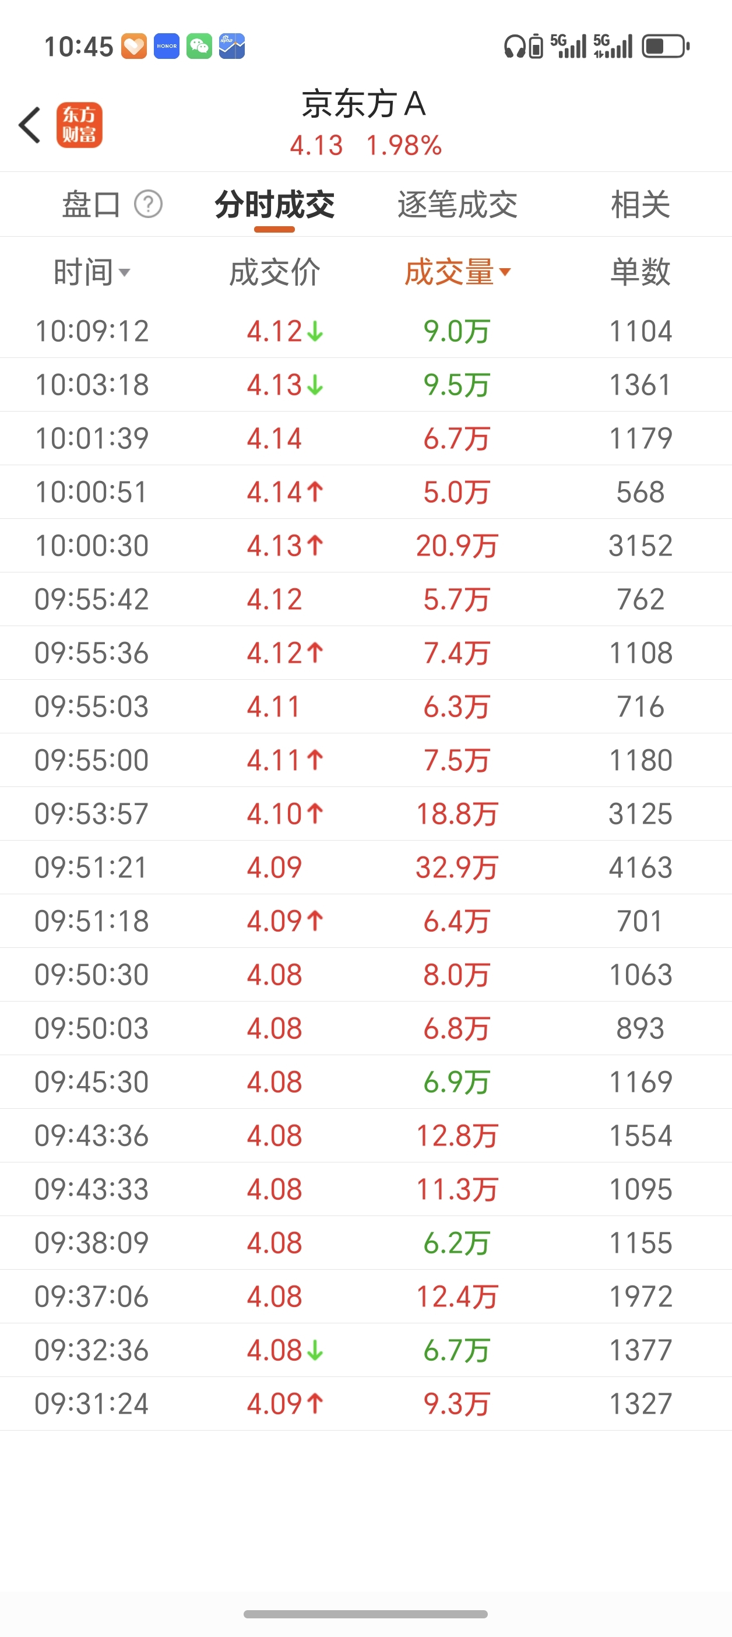Toggle the 成交量 sort arrow
Viewport: 732px width, 1637px height.
coord(505,272)
